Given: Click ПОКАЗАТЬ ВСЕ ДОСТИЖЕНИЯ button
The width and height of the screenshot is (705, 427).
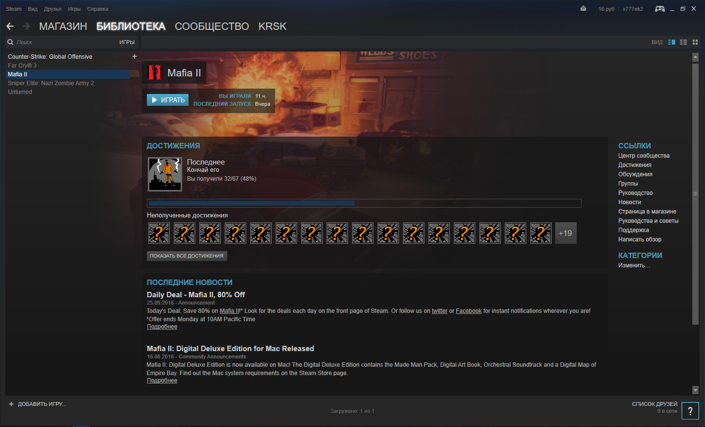Looking at the screenshot, I should click(x=187, y=256).
